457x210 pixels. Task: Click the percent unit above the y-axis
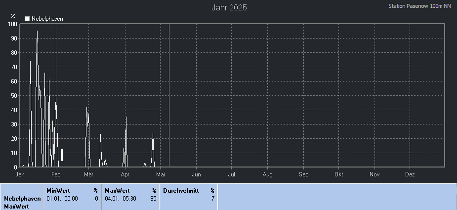click(13, 16)
